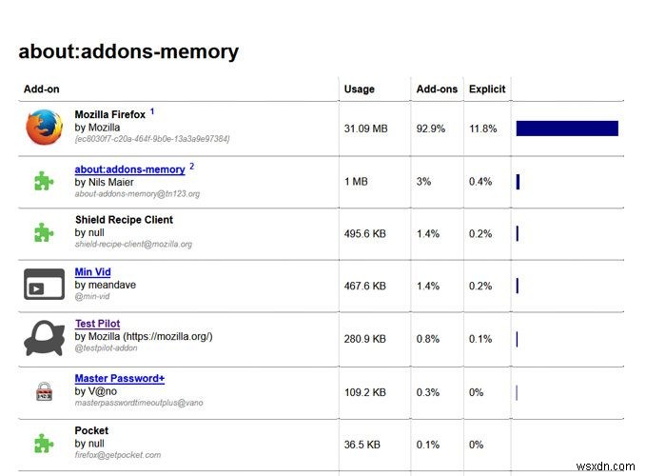Click the Mozilla Firefox logo icon

[43, 128]
